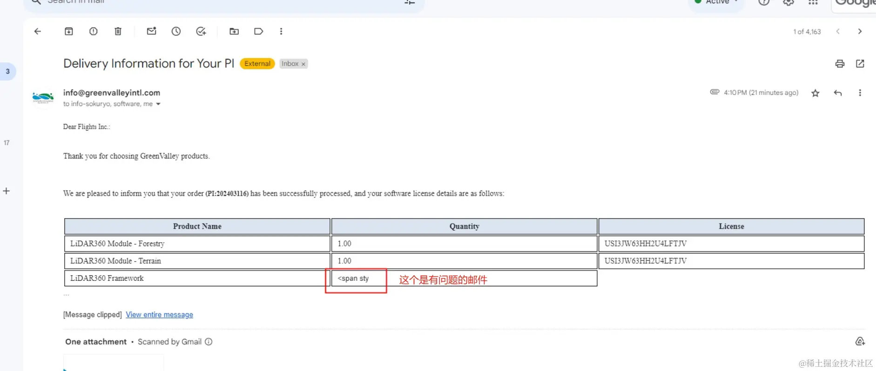This screenshot has width=876, height=371.
Task: Click sender info@greenvalleyintl.com
Action: point(112,93)
